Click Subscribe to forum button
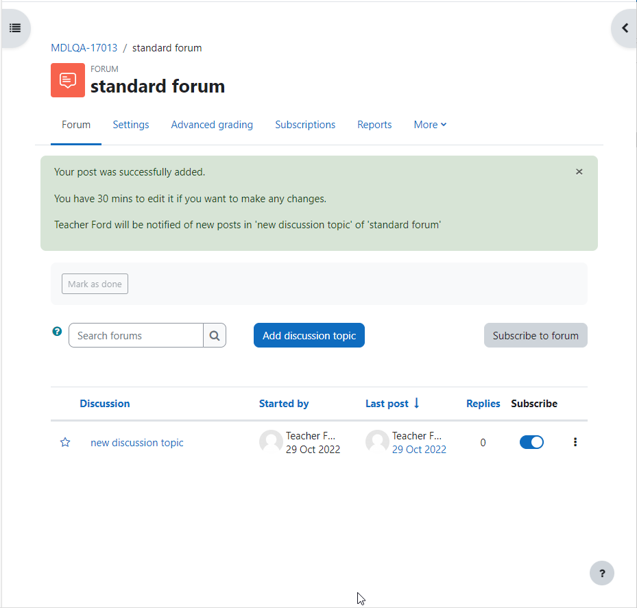The image size is (637, 608). tap(536, 335)
